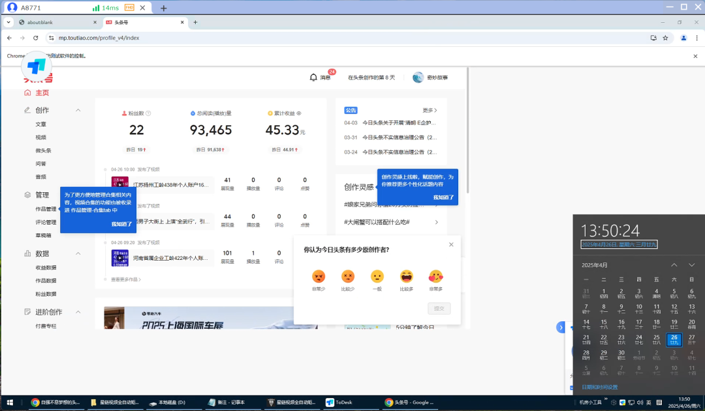Image resolution: width=705 pixels, height=411 pixels.
Task: Collapse the 创作 sidebar section
Action: (x=78, y=110)
